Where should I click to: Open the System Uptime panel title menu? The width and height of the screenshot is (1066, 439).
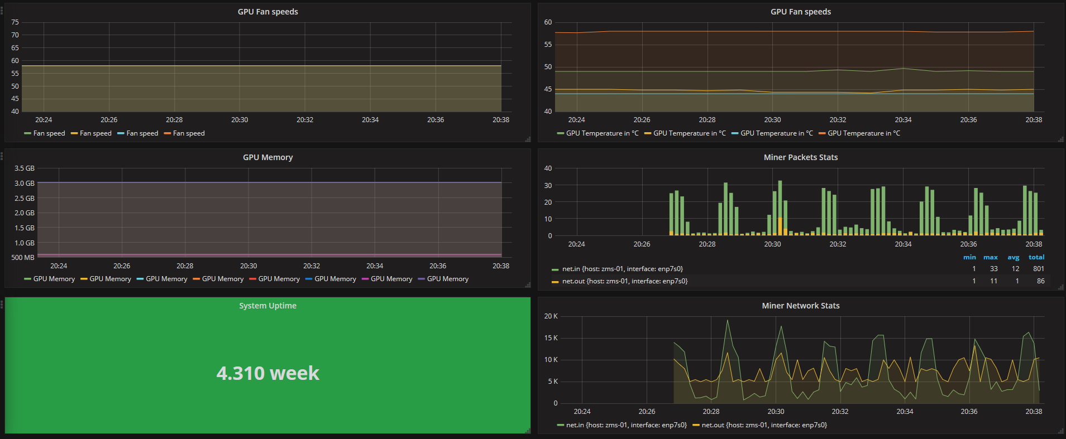coord(267,306)
